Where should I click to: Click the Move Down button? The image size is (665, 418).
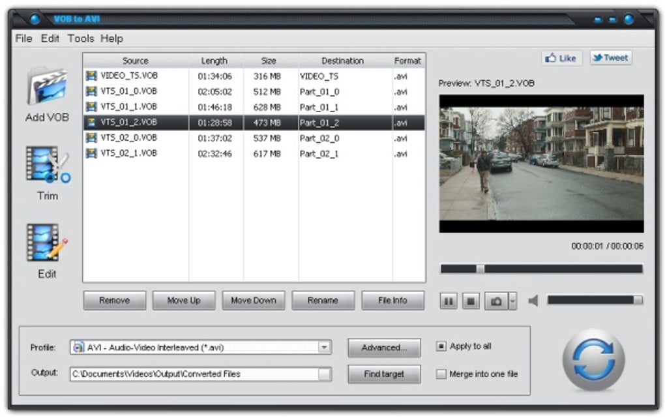[x=253, y=301]
